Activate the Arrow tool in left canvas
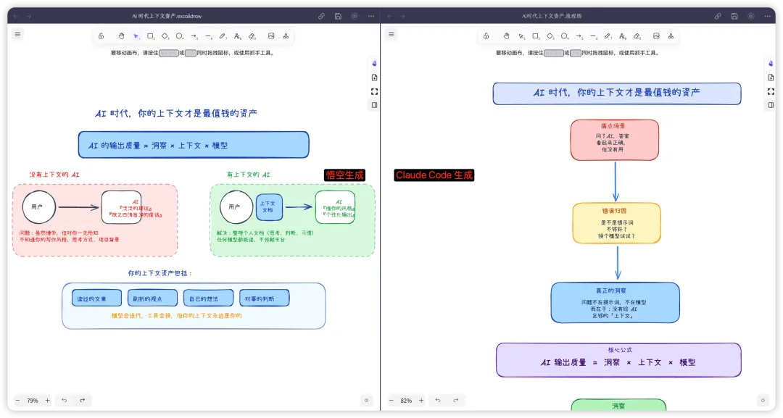 [194, 36]
